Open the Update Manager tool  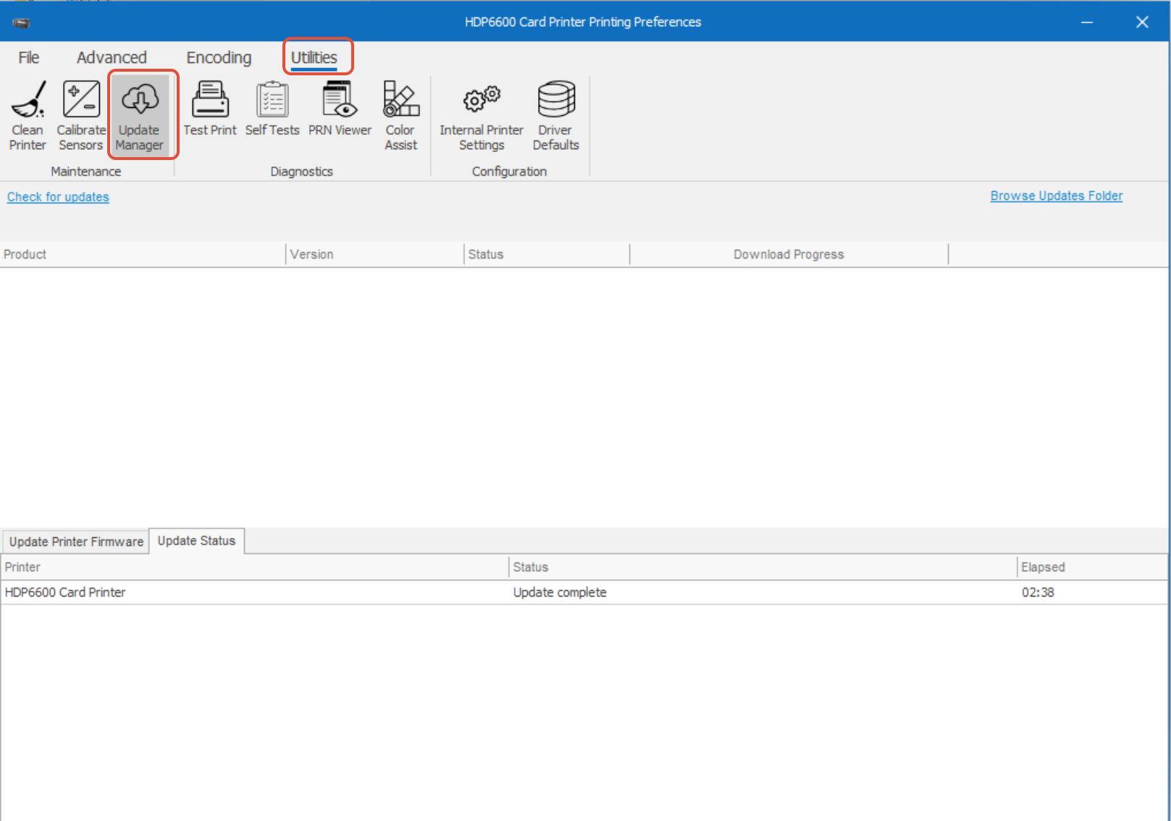point(140,116)
